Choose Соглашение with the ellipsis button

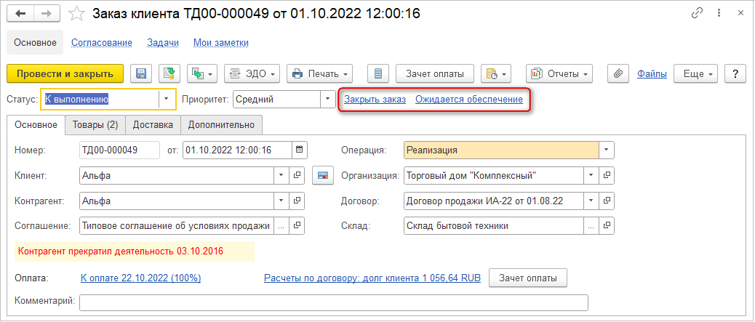tap(281, 225)
